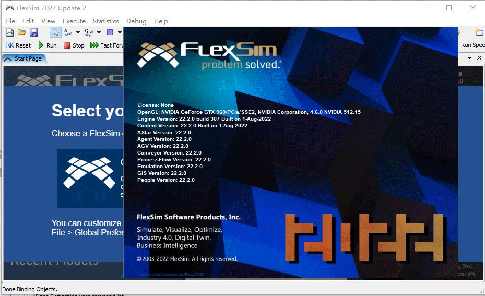Close the FlexSim window
This screenshot has height=296, width=485.
(473, 8)
